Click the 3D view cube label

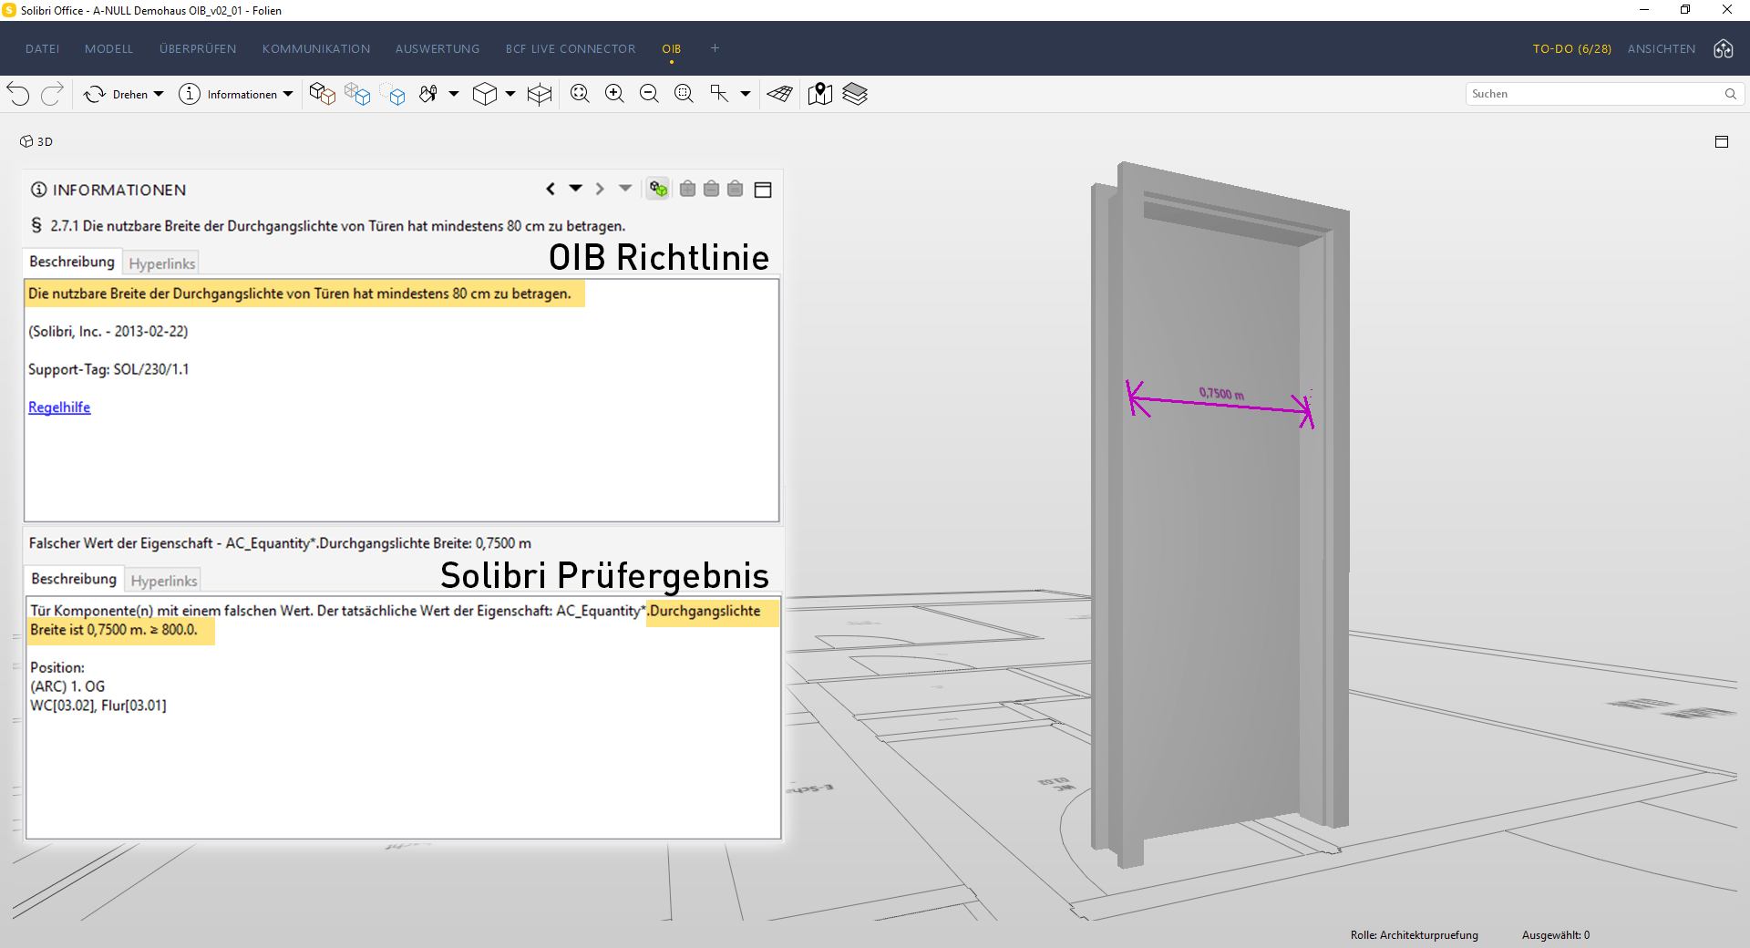pos(36,141)
